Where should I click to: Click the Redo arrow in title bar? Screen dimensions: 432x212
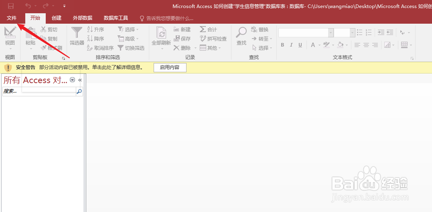(x=46, y=6)
